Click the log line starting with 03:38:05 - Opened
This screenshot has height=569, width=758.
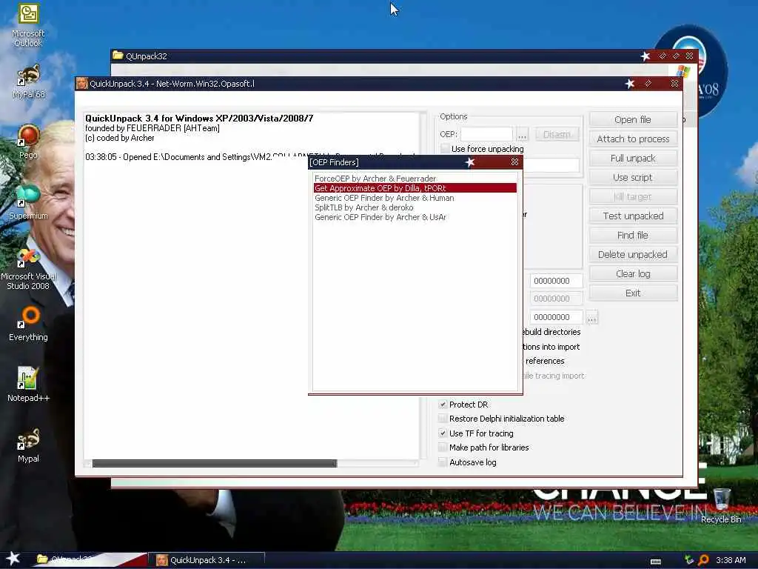point(252,157)
